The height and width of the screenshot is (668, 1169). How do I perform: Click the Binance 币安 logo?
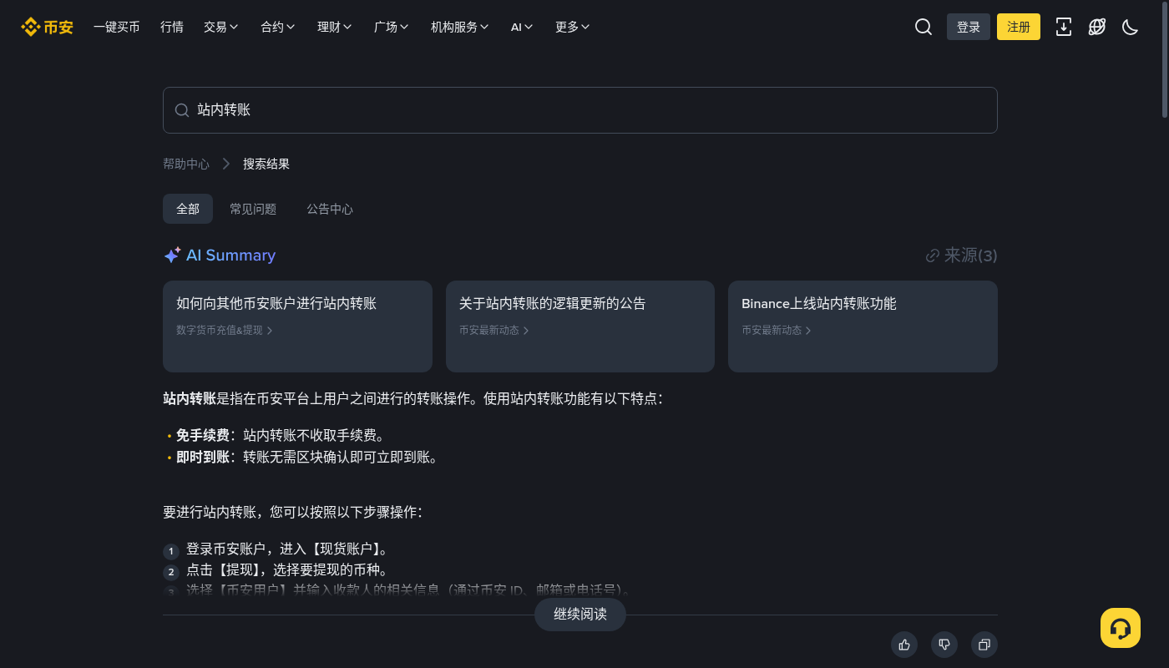point(47,27)
